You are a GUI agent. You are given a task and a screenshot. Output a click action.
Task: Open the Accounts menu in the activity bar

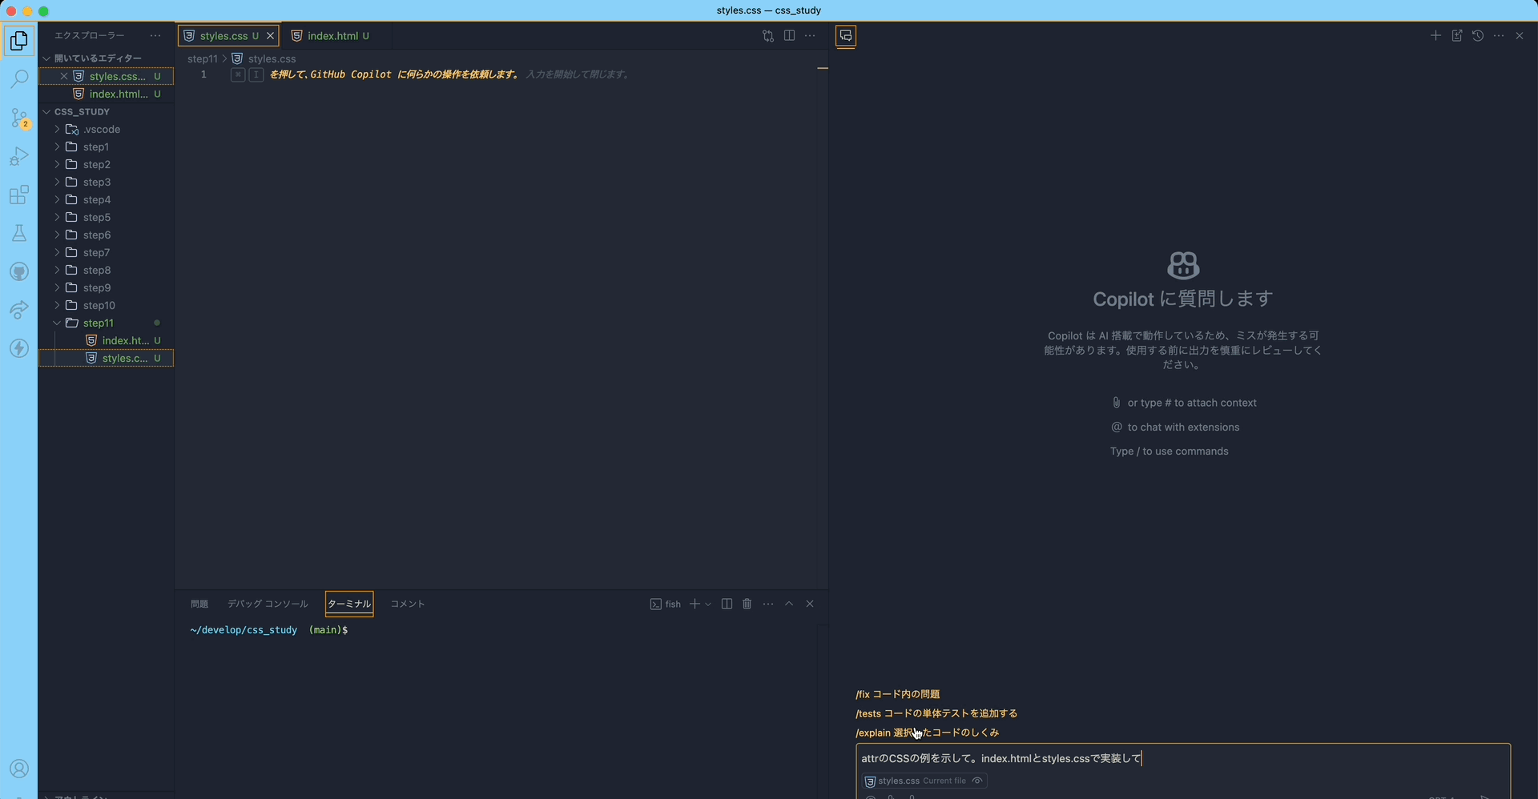(19, 769)
